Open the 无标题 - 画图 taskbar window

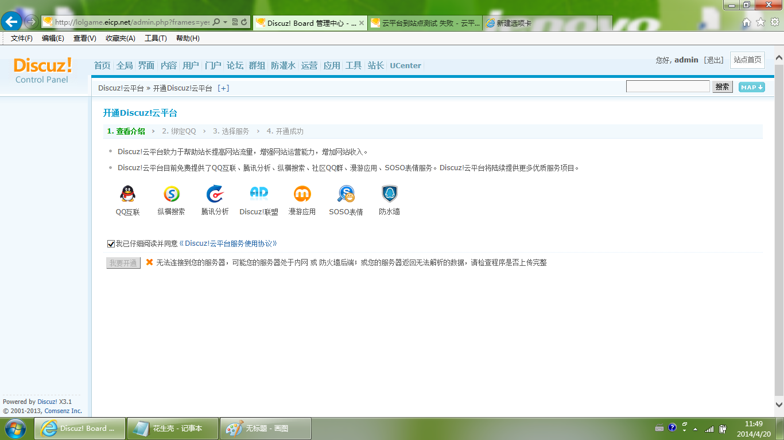[266, 429]
